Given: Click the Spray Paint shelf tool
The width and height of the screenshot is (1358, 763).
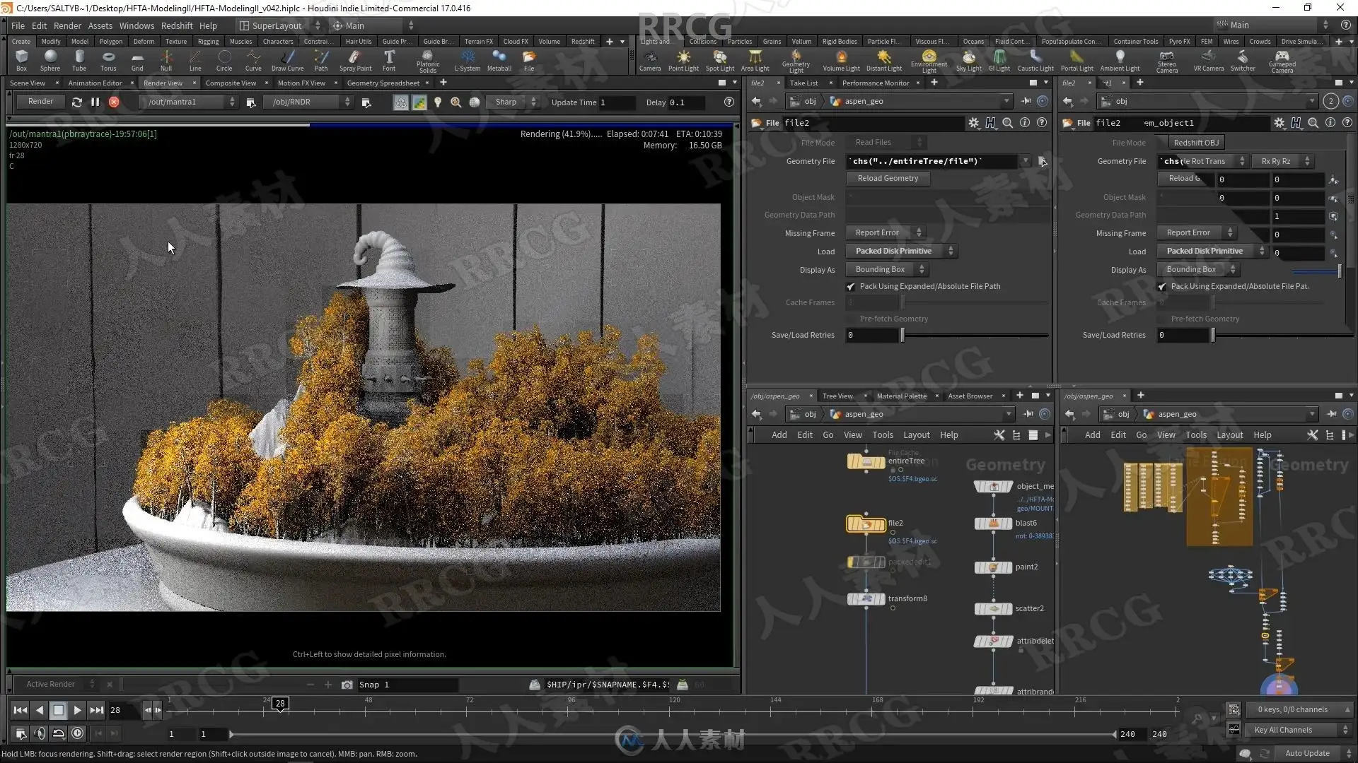Looking at the screenshot, I should (x=355, y=60).
